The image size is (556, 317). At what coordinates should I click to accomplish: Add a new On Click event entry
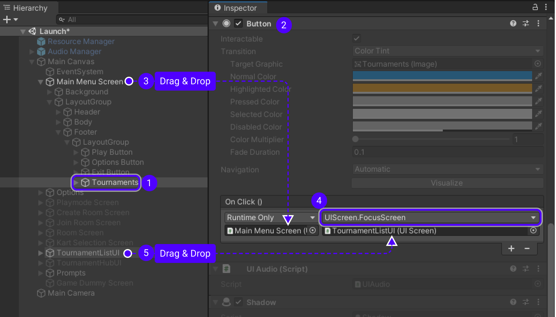click(511, 248)
